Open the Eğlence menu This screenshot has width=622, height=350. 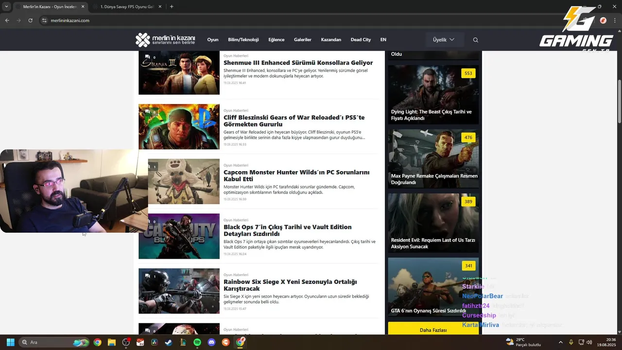tap(276, 40)
